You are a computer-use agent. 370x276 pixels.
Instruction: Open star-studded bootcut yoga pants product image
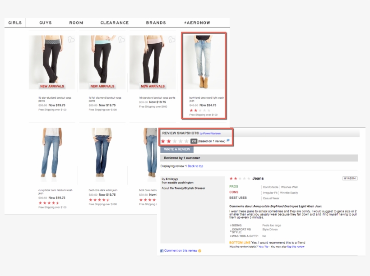point(52,62)
